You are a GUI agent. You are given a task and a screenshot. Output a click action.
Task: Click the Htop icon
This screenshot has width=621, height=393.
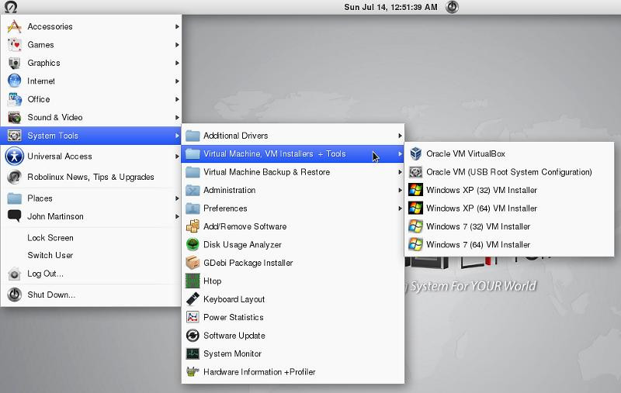point(193,281)
